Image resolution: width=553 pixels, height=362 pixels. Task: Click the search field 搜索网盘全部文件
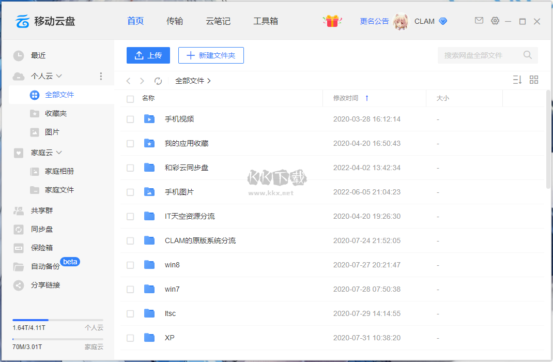481,55
